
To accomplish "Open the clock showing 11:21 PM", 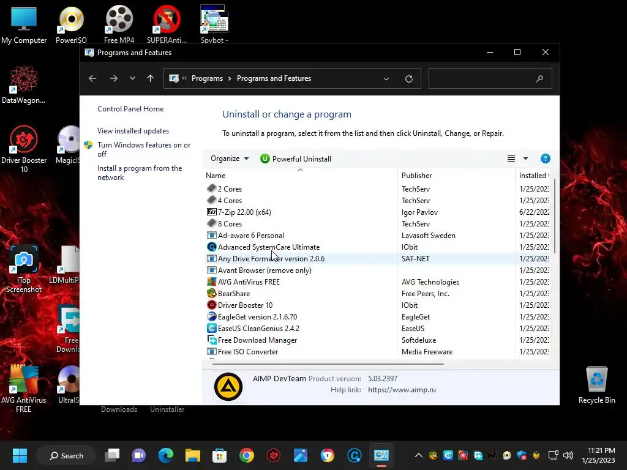I will [x=598, y=455].
